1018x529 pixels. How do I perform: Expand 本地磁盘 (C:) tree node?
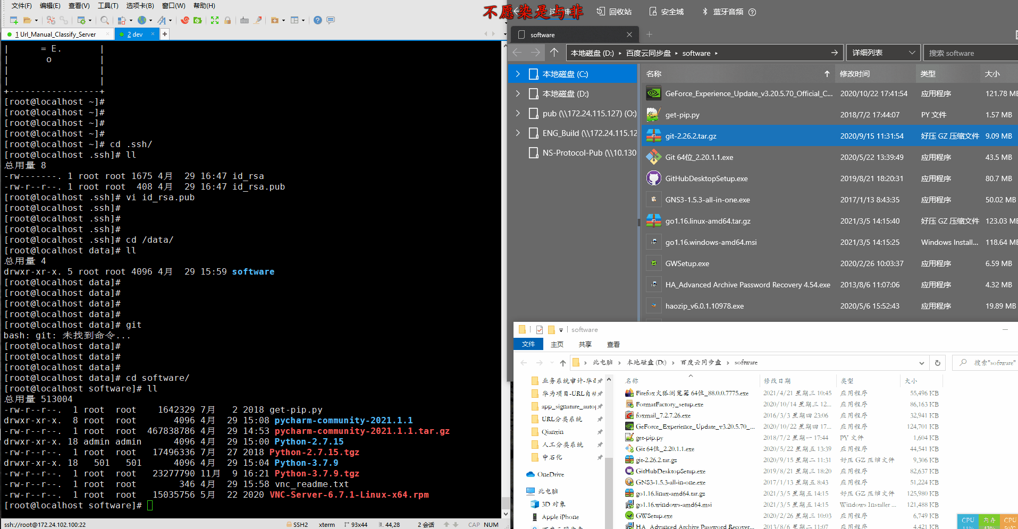click(x=518, y=74)
